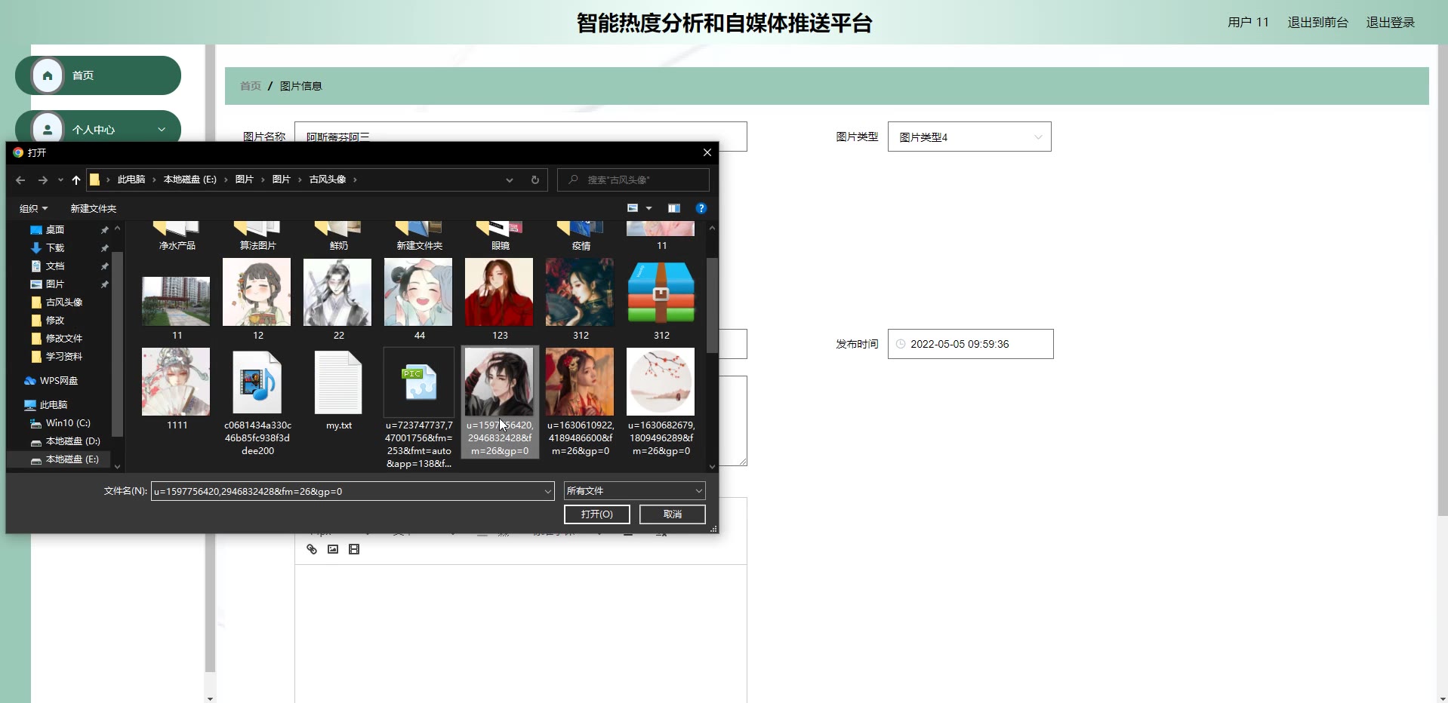Select the 新建文件夹 folder
This screenshot has height=703, width=1448.
419,235
